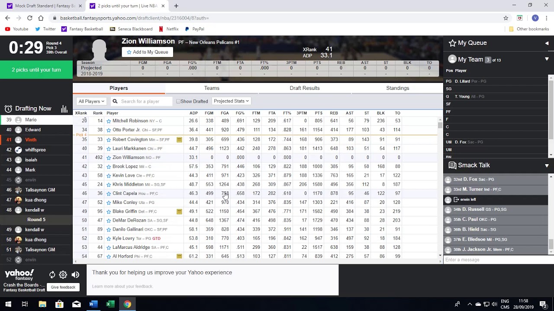Open PayPal bookmark
This screenshot has height=311, width=554.
194,29
